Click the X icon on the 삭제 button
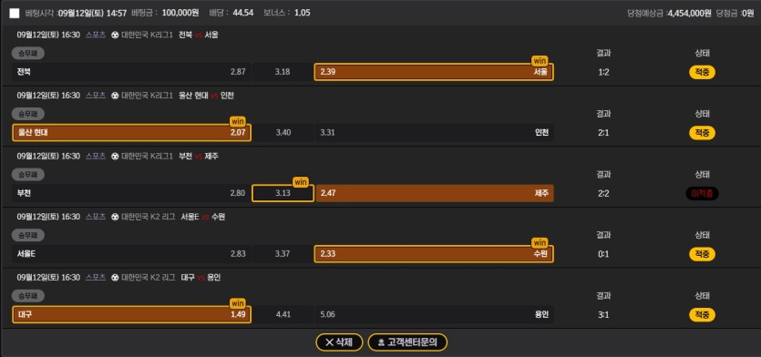Screen dimensions: 761x357 (x=329, y=342)
